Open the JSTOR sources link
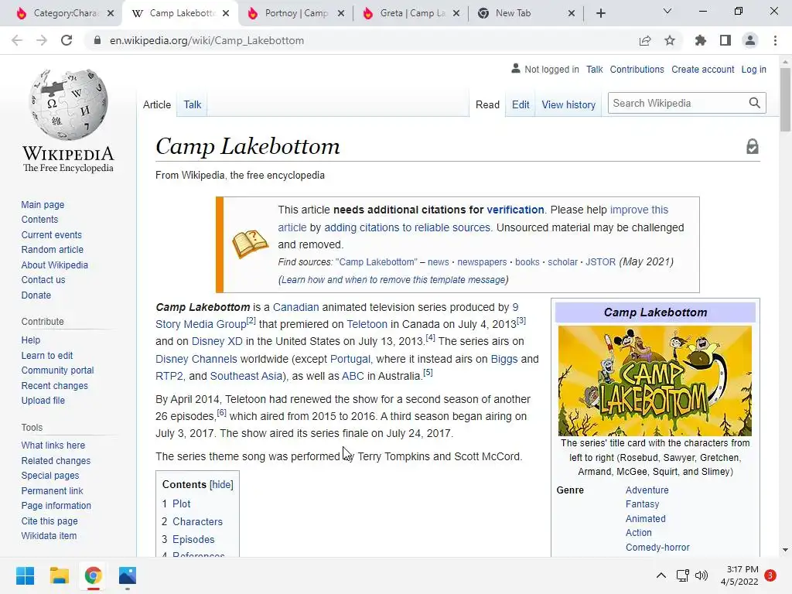Image resolution: width=792 pixels, height=594 pixels. 600,262
